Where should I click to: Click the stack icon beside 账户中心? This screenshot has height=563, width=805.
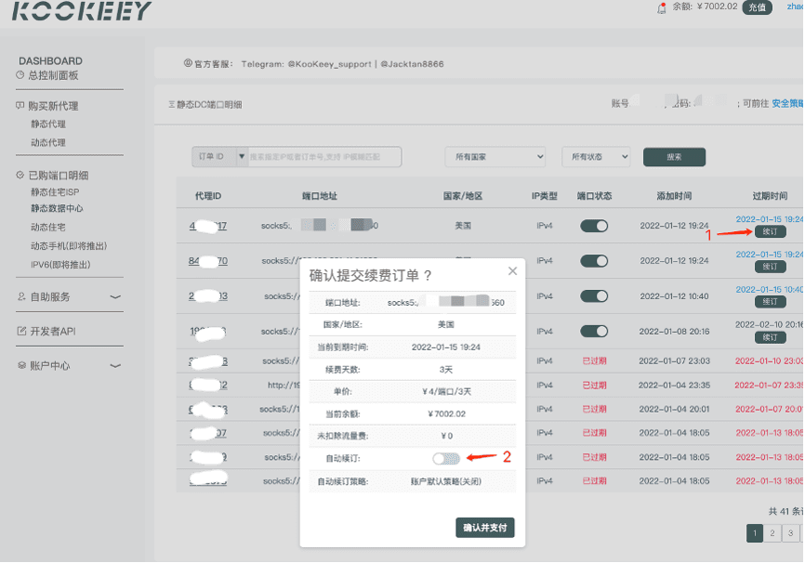point(21,365)
